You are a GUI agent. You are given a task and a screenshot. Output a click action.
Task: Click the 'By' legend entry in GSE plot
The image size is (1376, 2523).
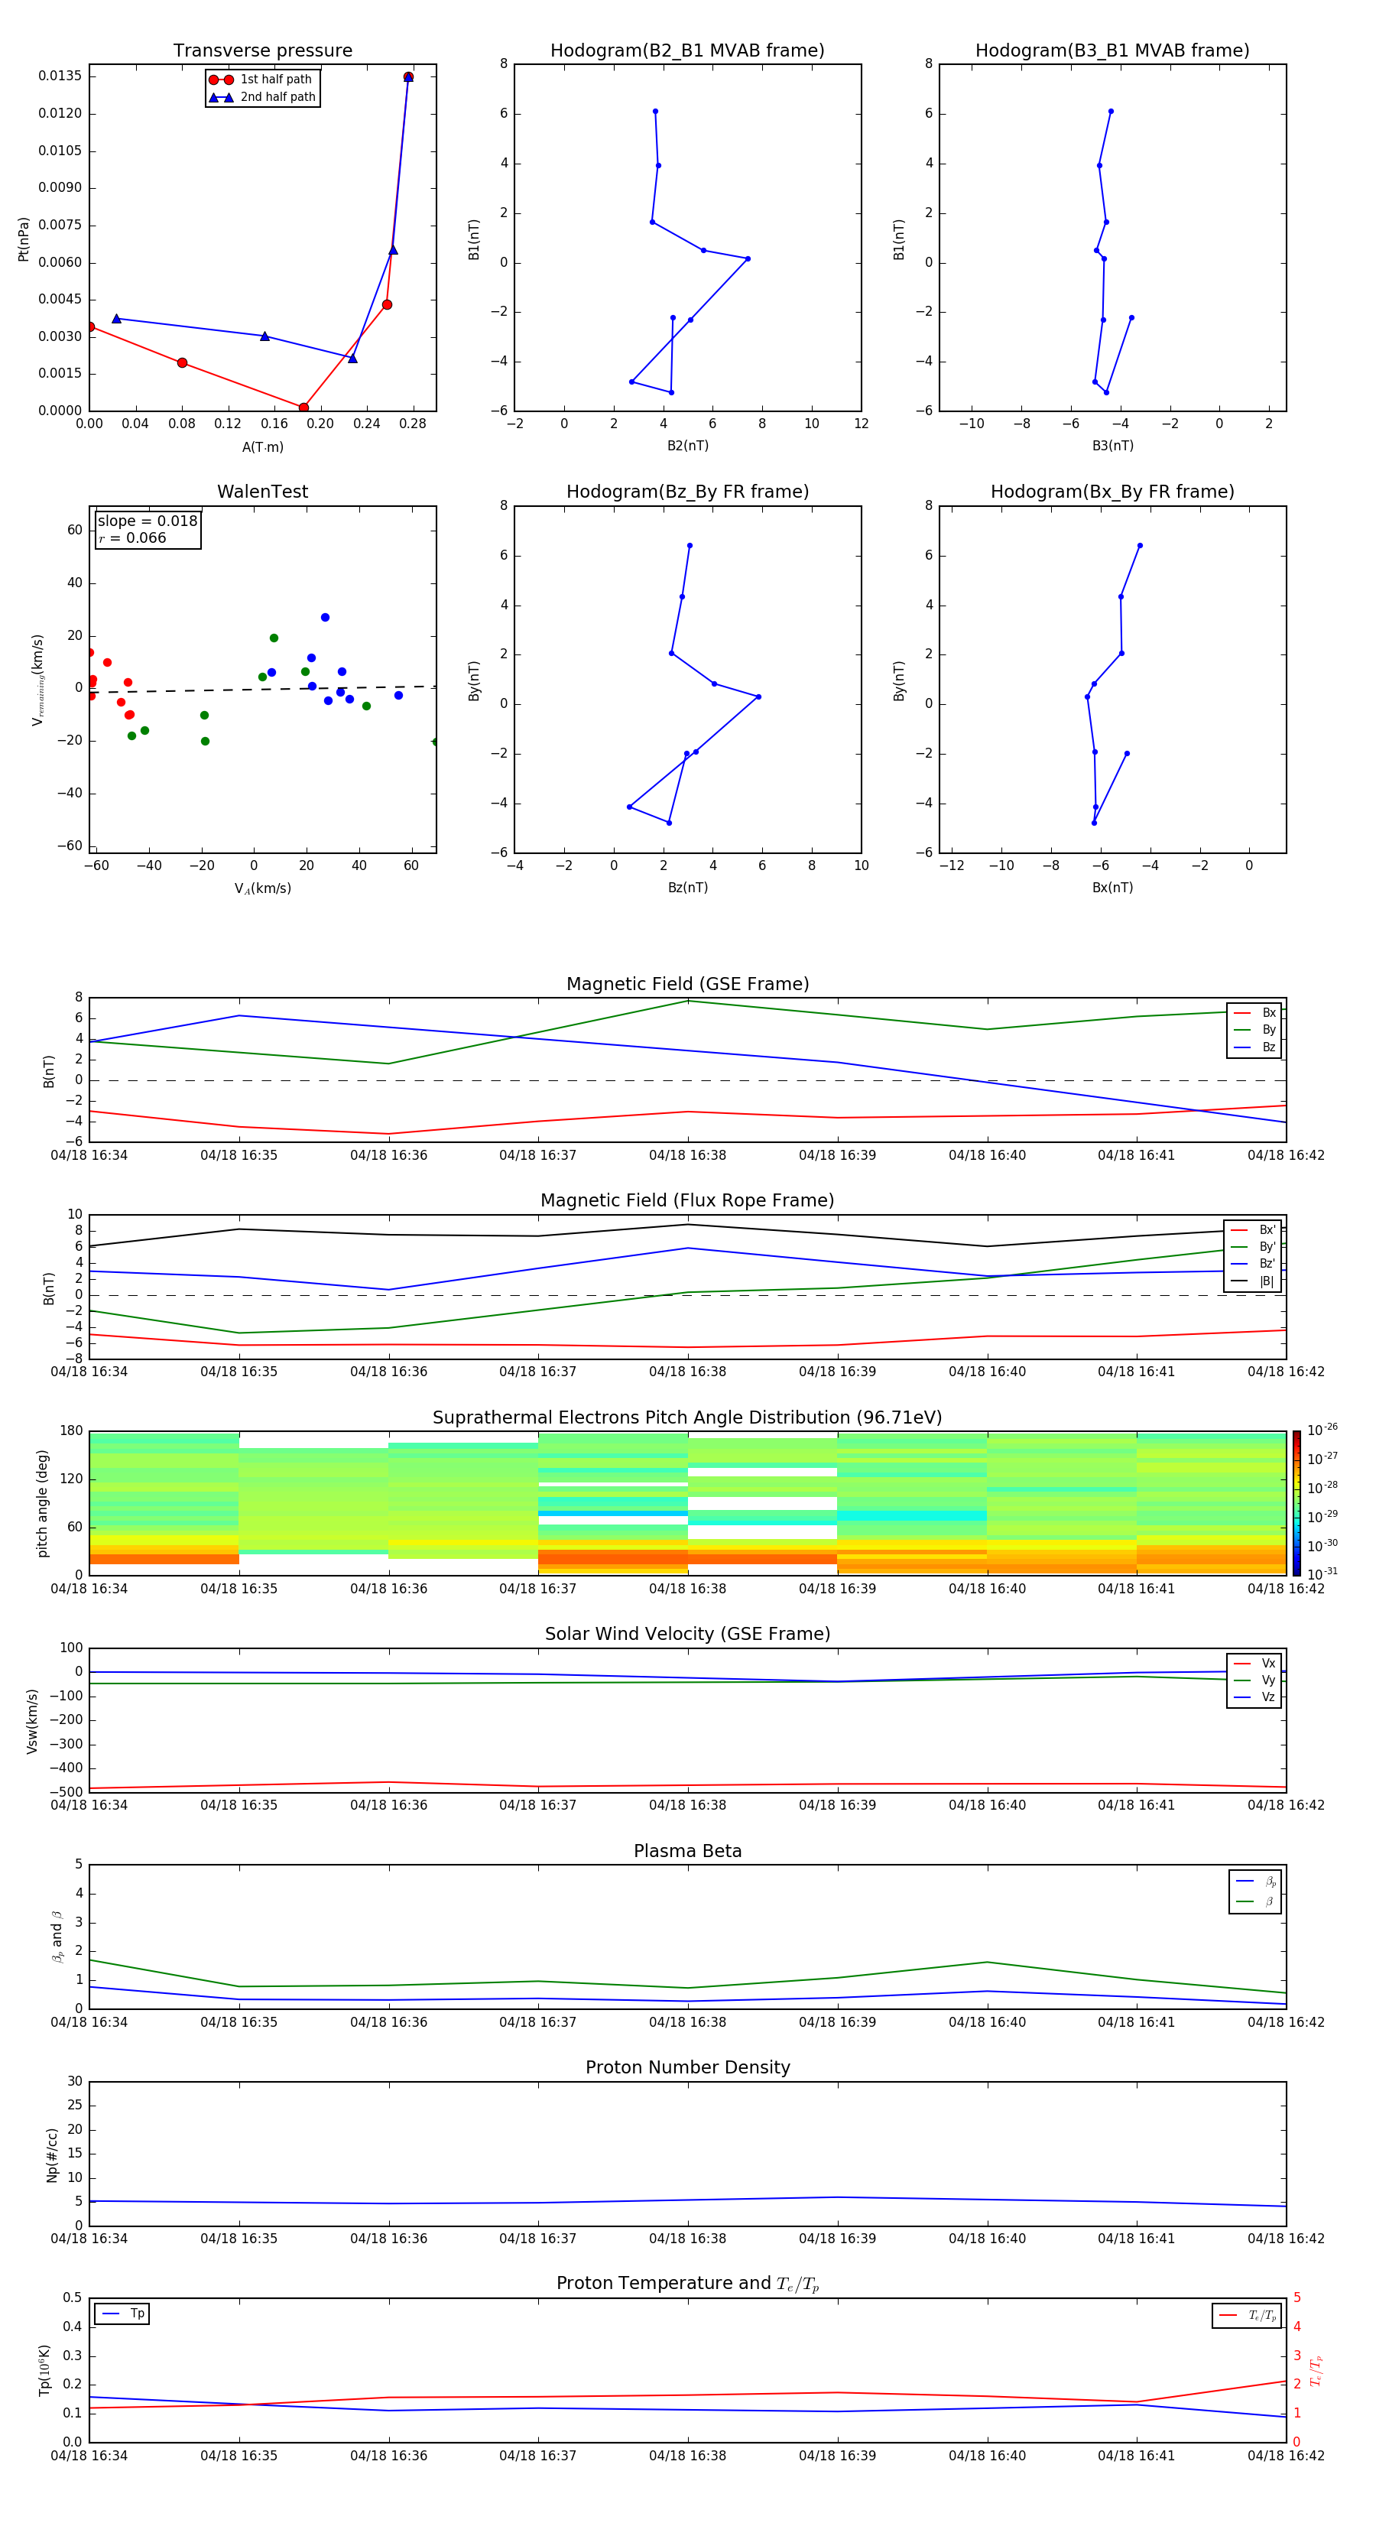click(x=1254, y=1029)
